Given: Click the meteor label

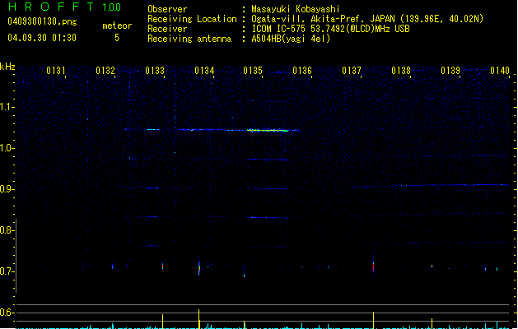Looking at the screenshot, I should tap(117, 25).
